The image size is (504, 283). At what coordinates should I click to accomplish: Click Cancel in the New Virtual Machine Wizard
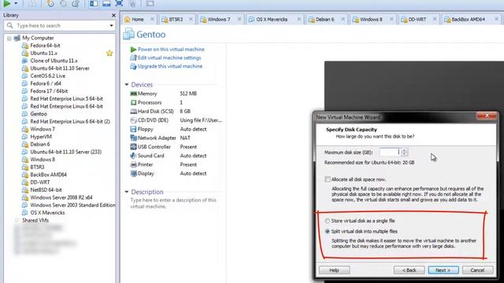pyautogui.click(x=478, y=270)
